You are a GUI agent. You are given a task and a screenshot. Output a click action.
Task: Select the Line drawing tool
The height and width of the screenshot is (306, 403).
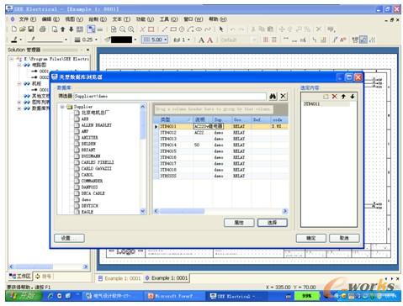165,29
